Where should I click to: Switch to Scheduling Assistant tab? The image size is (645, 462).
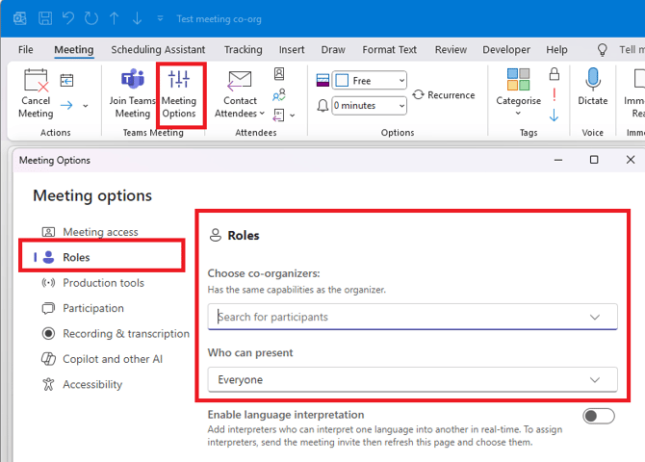[x=158, y=50]
